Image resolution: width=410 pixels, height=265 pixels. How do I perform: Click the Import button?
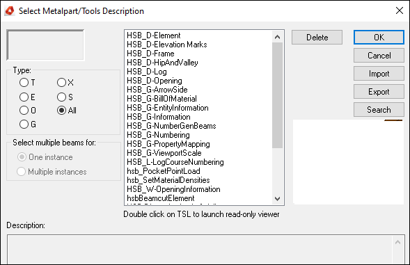click(x=379, y=74)
